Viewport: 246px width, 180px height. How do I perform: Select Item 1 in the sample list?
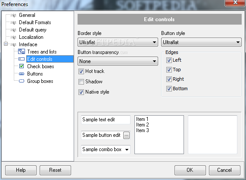tap(142, 119)
